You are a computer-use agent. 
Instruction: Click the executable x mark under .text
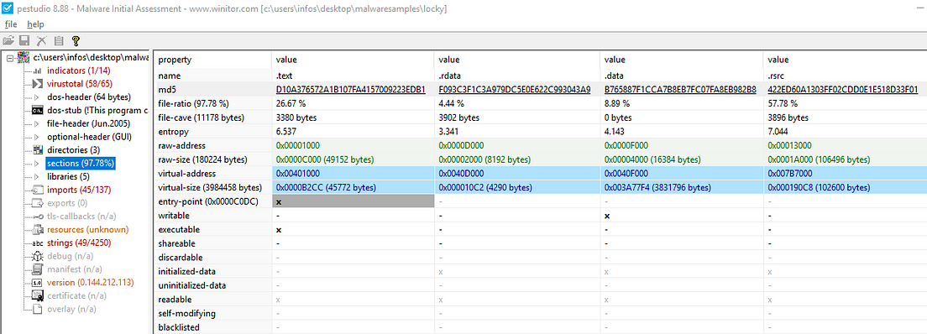pyautogui.click(x=279, y=229)
